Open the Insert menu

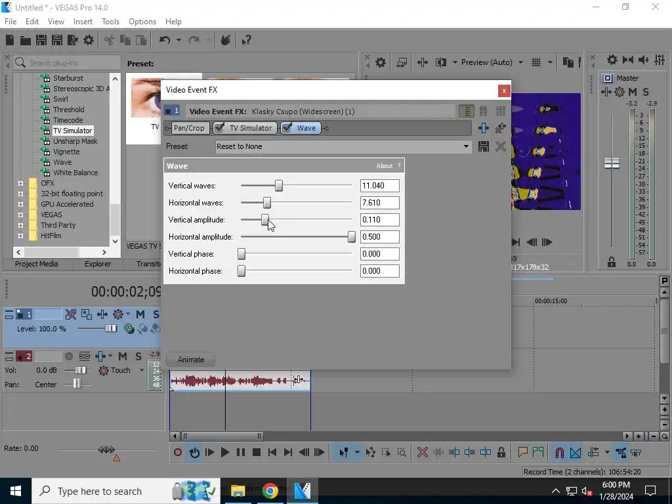(x=83, y=22)
